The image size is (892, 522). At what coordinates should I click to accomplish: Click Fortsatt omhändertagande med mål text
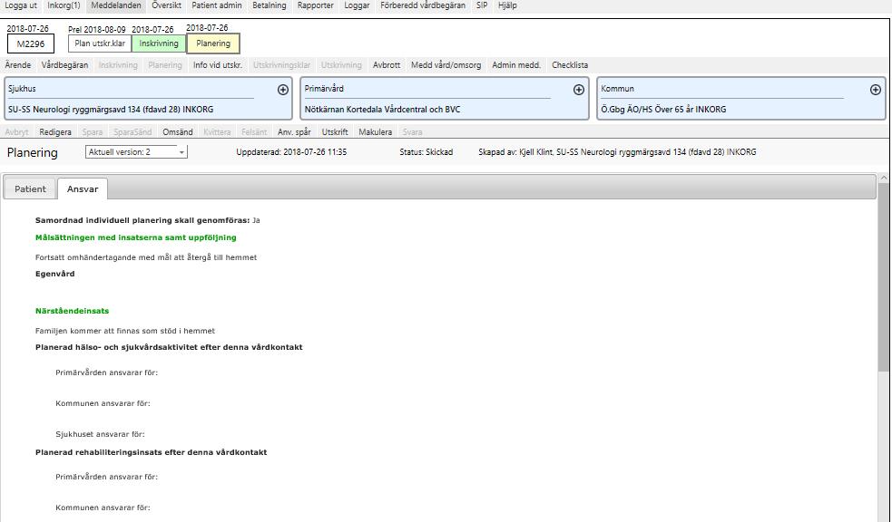(x=146, y=257)
